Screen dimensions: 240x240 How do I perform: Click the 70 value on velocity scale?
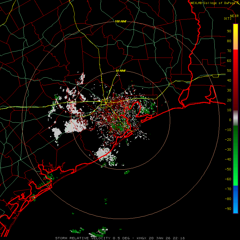click(229, 51)
